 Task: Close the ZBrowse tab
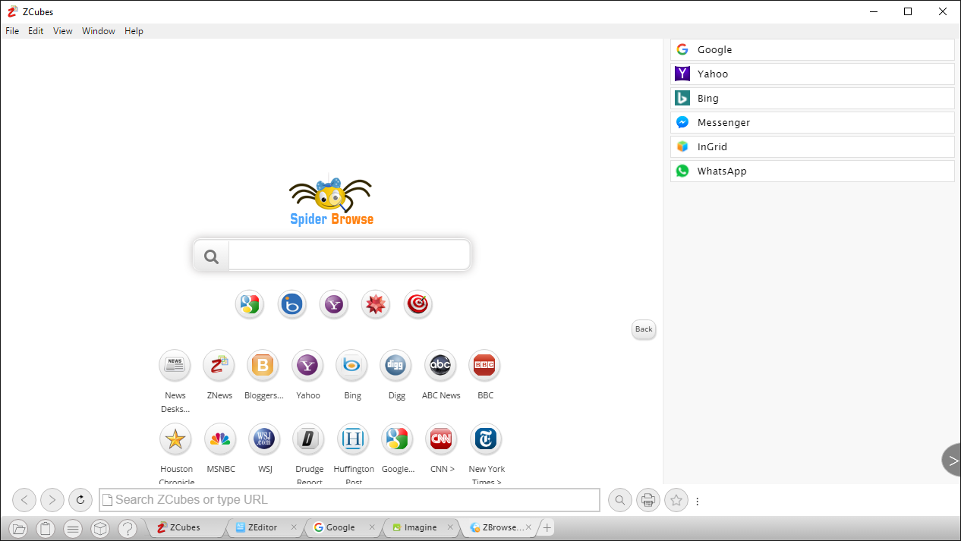(x=528, y=527)
